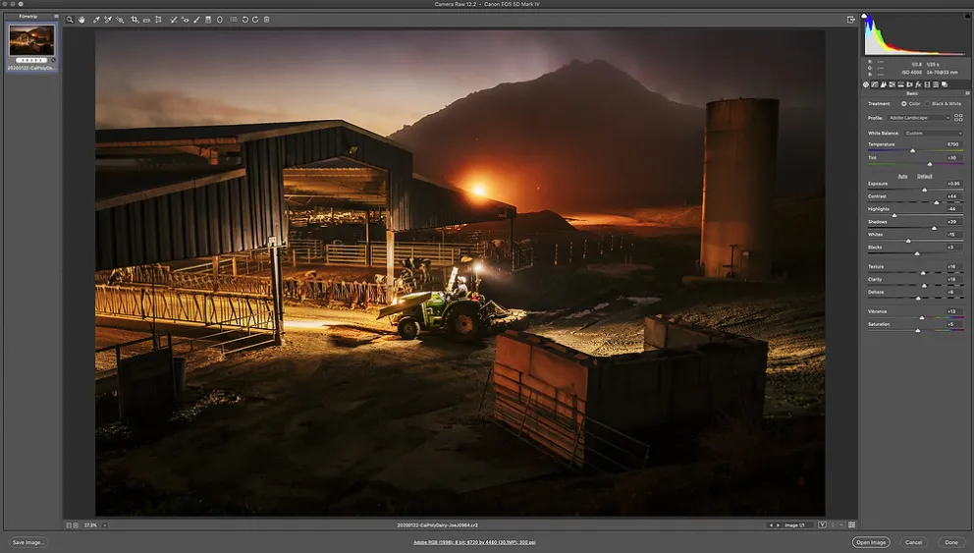974x553 pixels.
Task: Go to the previous image arrow
Action: 771,525
